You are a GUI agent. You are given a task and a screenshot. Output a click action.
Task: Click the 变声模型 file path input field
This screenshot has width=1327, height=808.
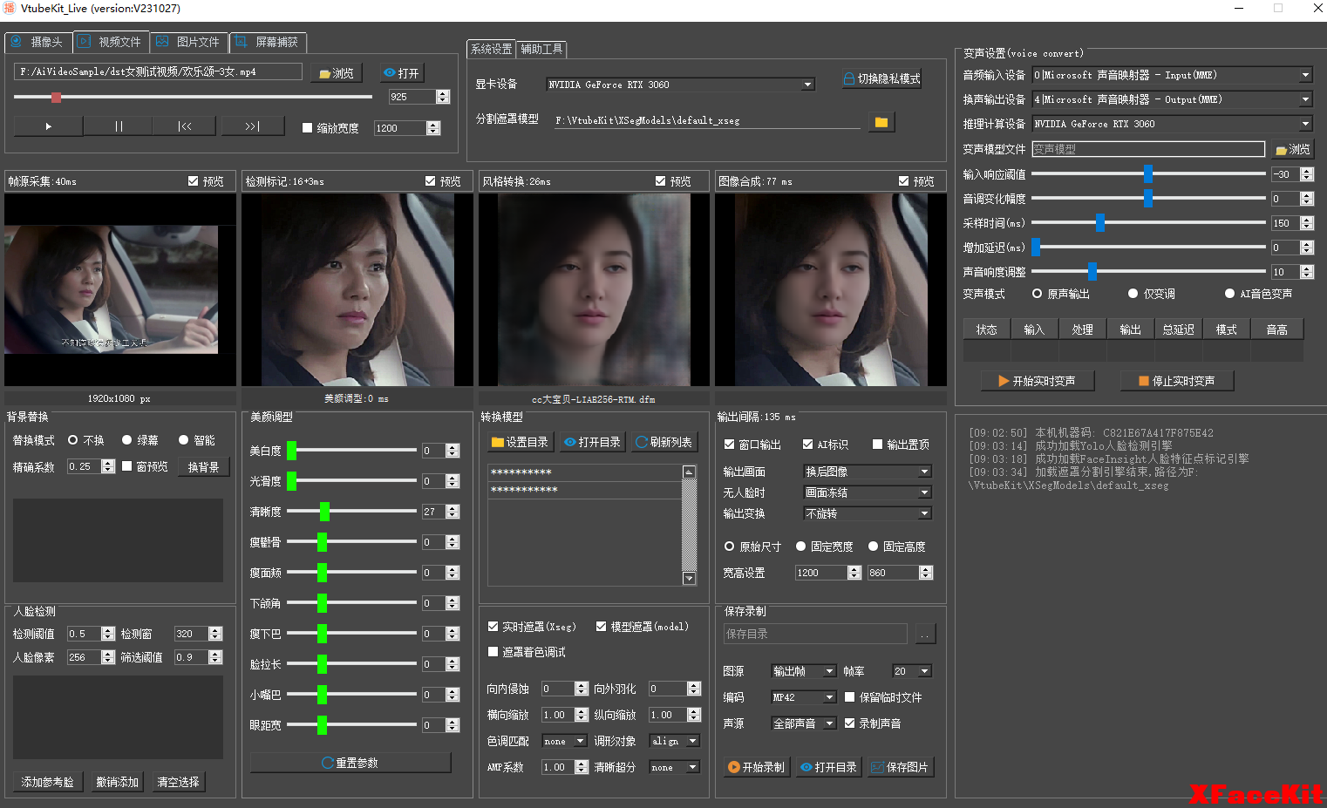pyautogui.click(x=1148, y=149)
